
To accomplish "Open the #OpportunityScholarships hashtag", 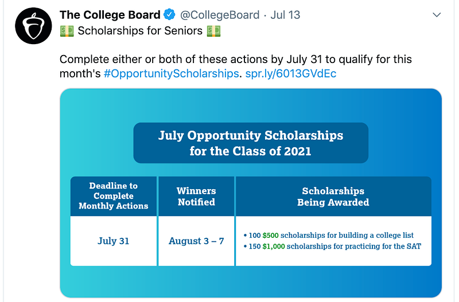I will pos(171,74).
